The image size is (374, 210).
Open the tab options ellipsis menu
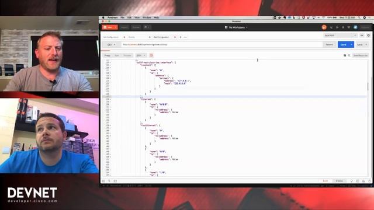click(x=185, y=37)
